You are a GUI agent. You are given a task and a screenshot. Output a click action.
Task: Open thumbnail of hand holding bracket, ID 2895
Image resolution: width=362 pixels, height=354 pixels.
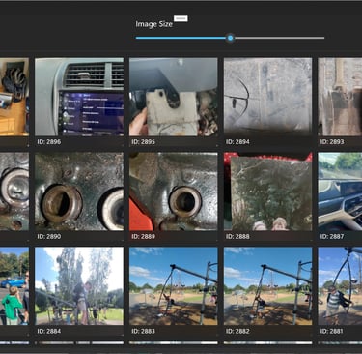pos(174,97)
